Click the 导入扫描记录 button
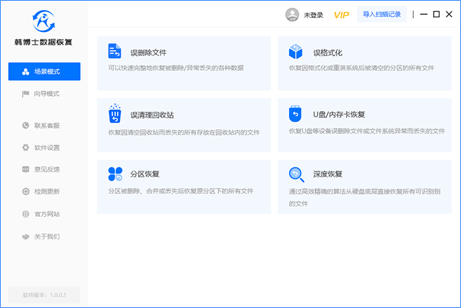Viewport: 461px width, 308px height. pyautogui.click(x=382, y=15)
